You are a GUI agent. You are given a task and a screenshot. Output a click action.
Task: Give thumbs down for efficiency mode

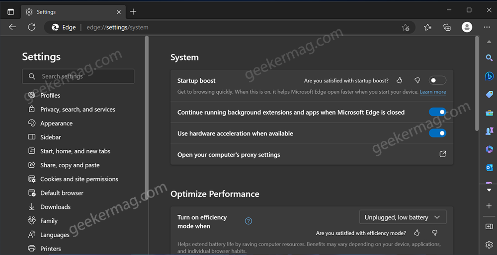[x=434, y=233]
